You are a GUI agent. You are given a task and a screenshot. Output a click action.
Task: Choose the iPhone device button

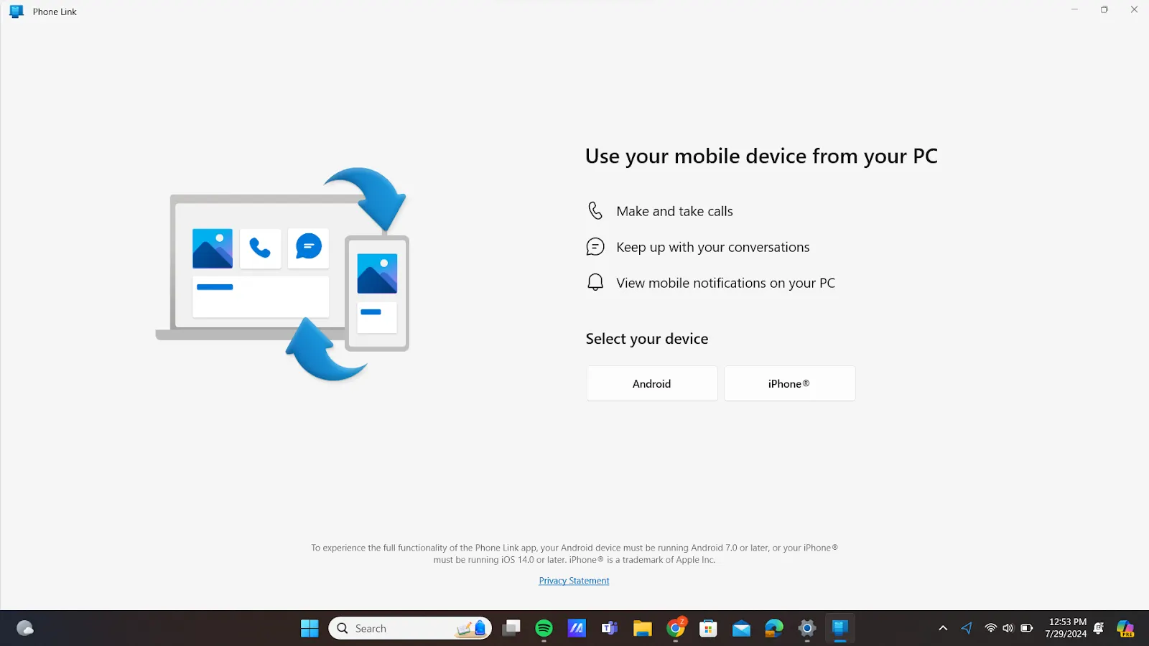789,383
